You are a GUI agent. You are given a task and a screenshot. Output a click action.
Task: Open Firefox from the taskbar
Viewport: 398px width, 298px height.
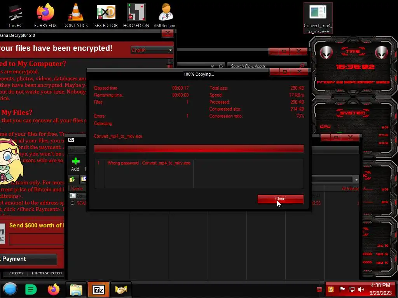54,289
